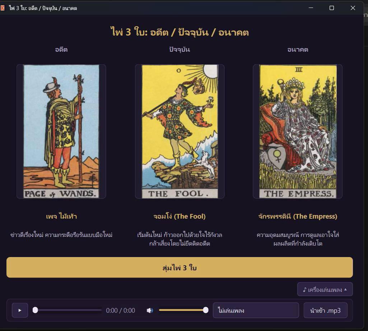Click the play button in music player
This screenshot has width=368, height=331.
click(x=20, y=310)
